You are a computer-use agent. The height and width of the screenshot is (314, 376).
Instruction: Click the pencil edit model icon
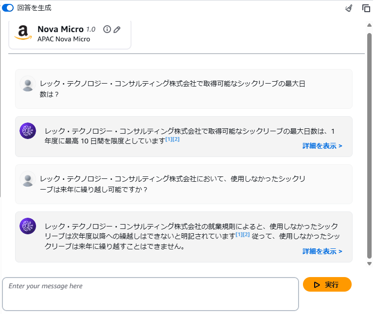pyautogui.click(x=117, y=30)
